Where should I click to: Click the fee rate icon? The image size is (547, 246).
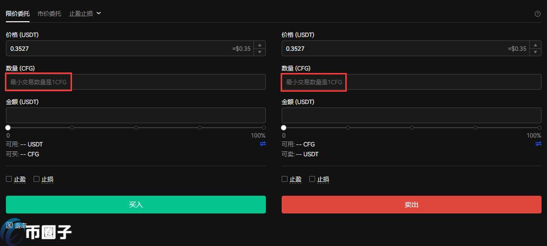click(9, 225)
